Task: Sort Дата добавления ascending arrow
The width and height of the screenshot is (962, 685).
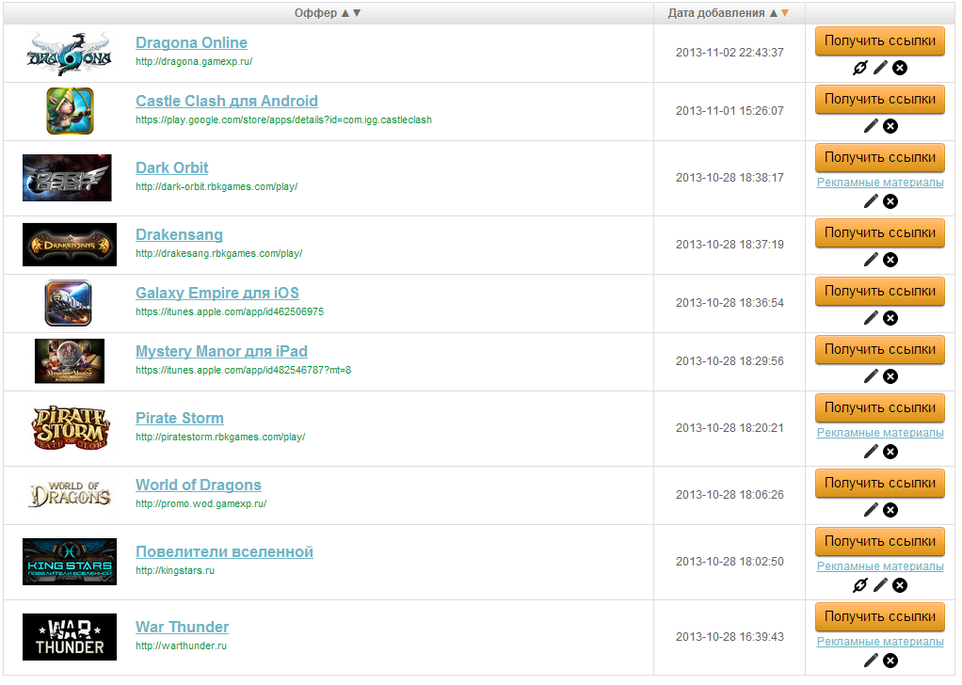Action: coord(773,13)
